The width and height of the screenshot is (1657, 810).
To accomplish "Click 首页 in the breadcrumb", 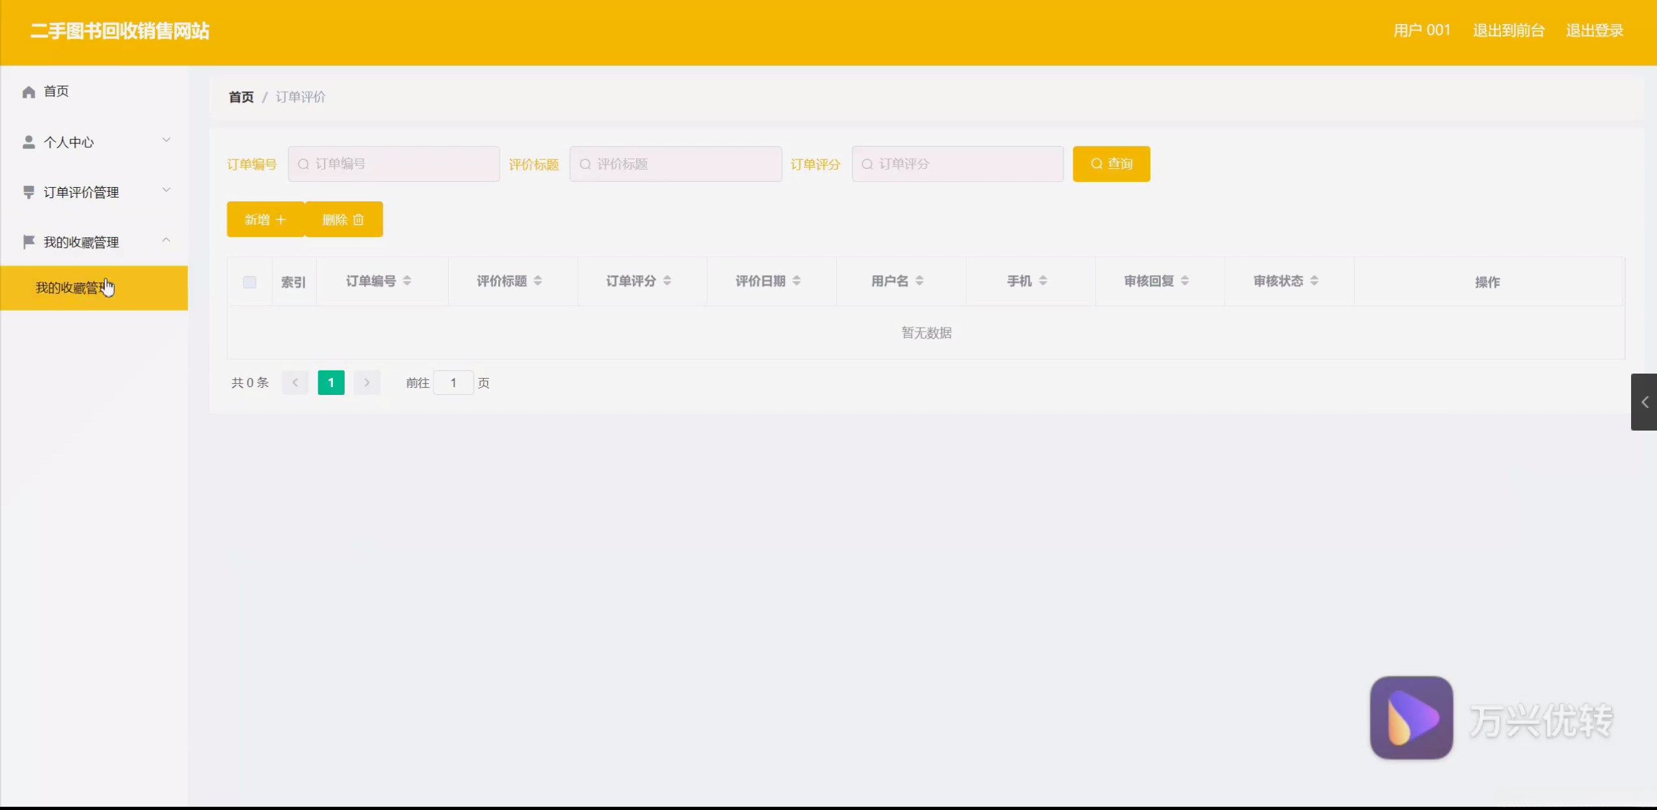I will point(241,97).
